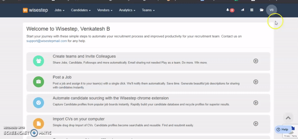This screenshot has width=298, height=139.
Task: Play the Create teams and Invite Colleagues video
Action: 256,61
